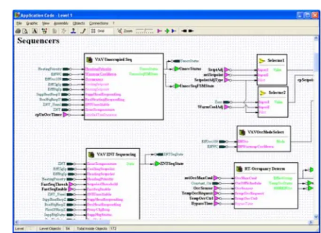
Task: Open the Assembly menu
Action: coord(61,23)
